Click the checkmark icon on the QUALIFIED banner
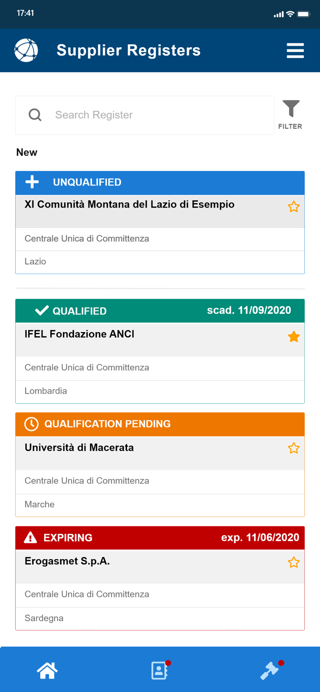Image resolution: width=320 pixels, height=692 pixels. pyautogui.click(x=41, y=310)
